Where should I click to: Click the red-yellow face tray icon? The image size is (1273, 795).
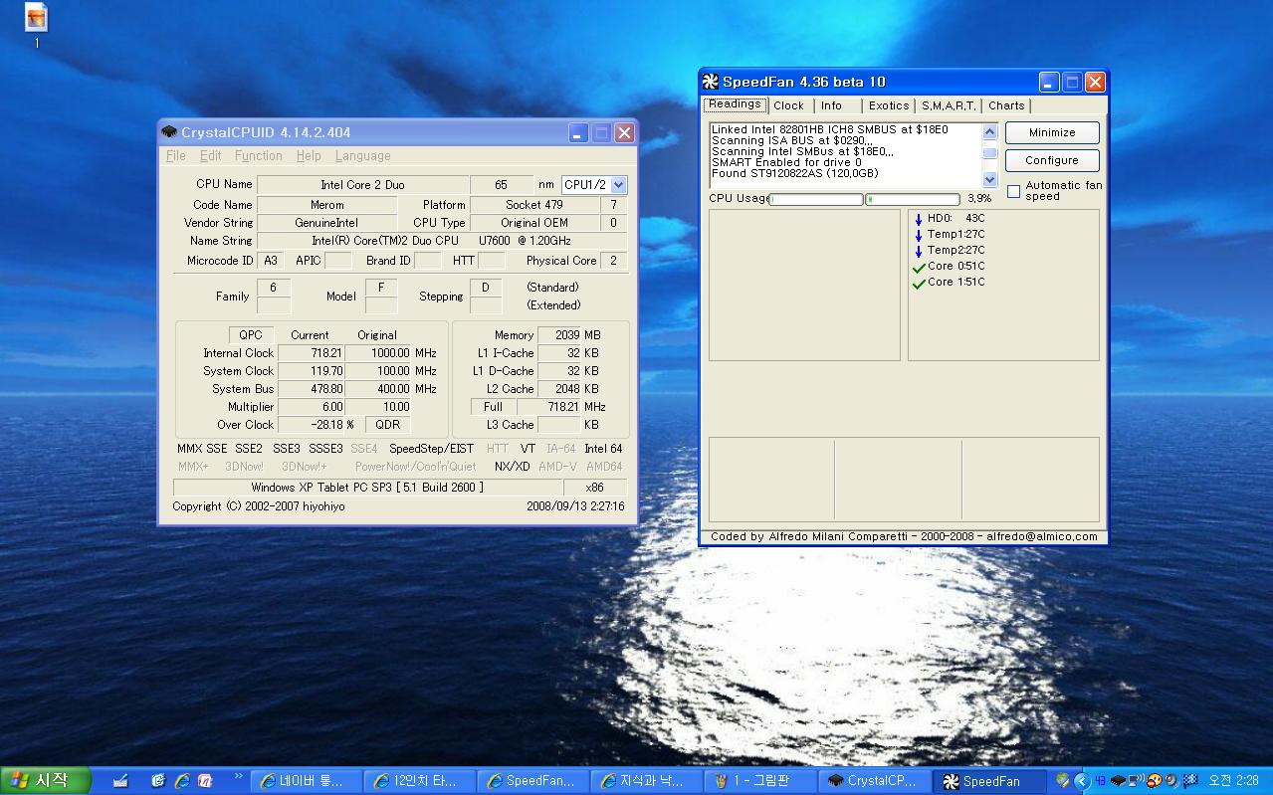point(1155,781)
